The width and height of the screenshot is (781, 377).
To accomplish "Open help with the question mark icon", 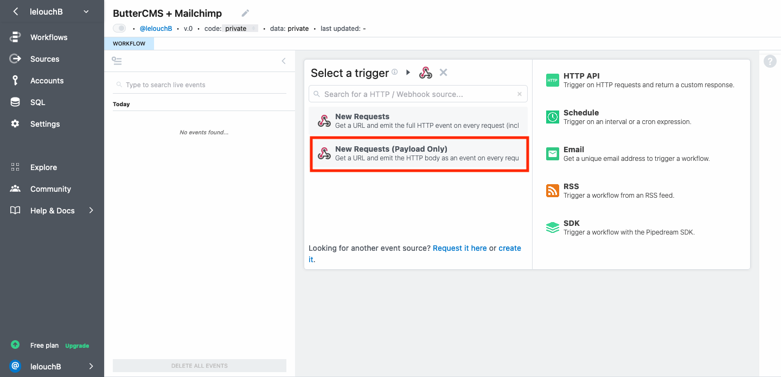I will click(770, 61).
